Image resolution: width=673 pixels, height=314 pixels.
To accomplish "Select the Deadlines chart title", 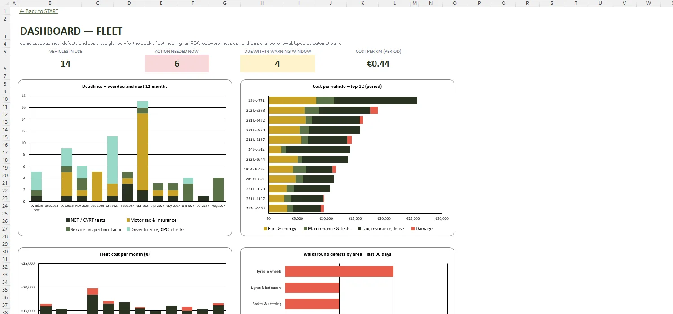I will coord(125,86).
